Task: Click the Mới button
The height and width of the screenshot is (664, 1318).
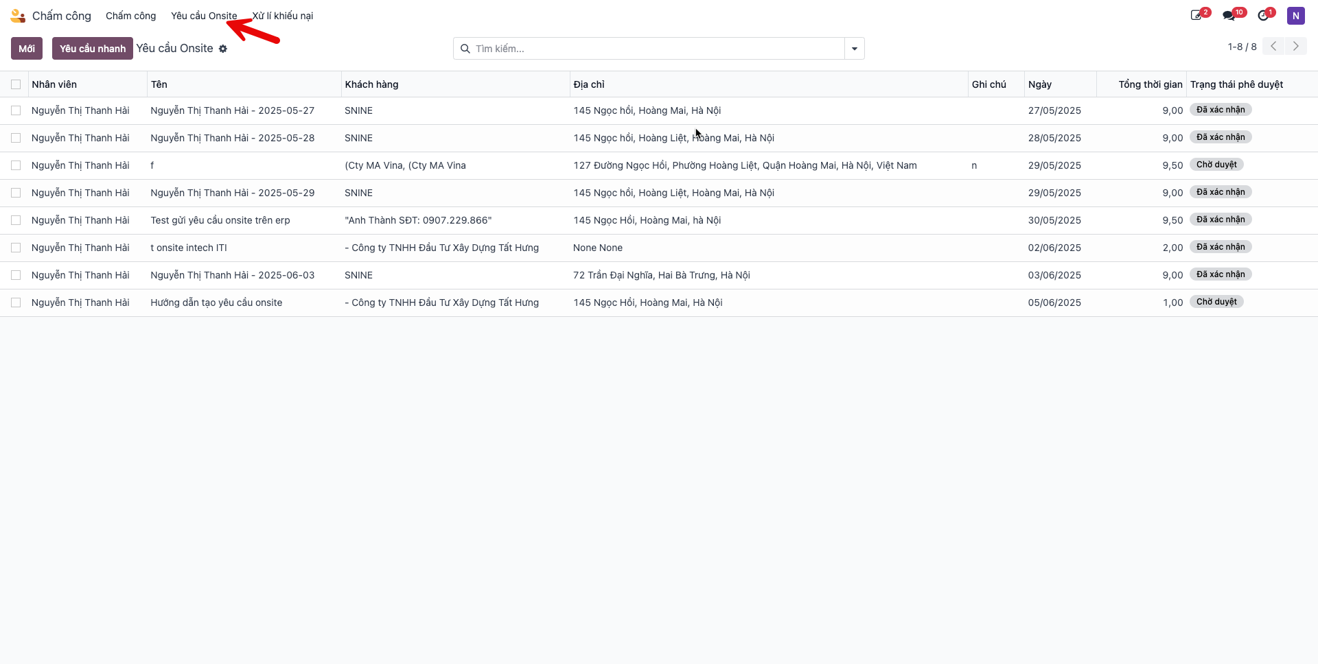Action: click(27, 48)
